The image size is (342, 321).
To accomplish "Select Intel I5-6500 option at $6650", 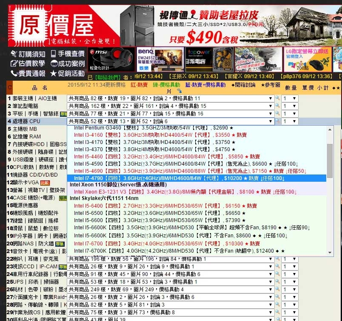I will point(197,213).
